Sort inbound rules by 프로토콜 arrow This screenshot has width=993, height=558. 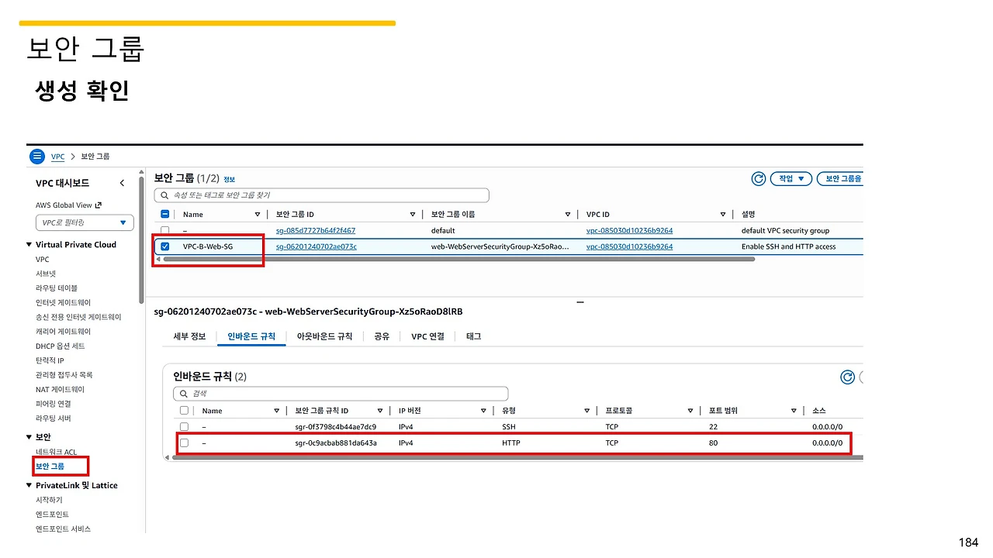point(690,411)
